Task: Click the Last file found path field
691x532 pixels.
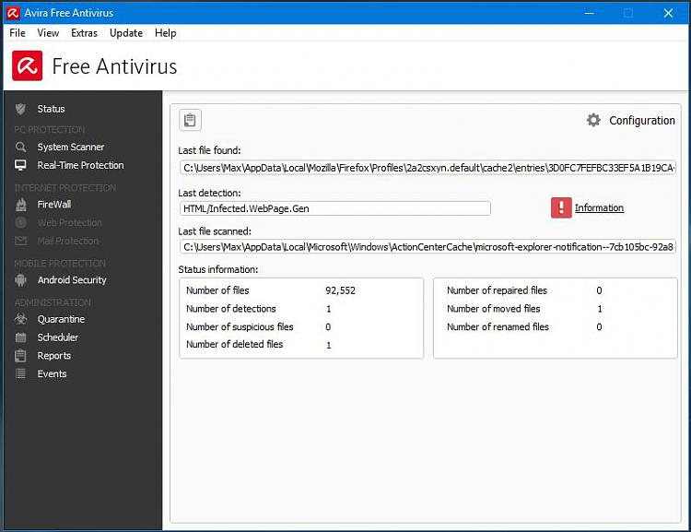Action: pyautogui.click(x=427, y=168)
